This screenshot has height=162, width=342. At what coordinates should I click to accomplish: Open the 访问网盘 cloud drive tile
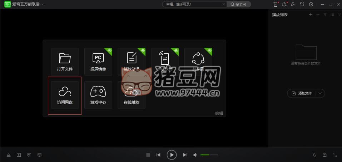point(65,95)
